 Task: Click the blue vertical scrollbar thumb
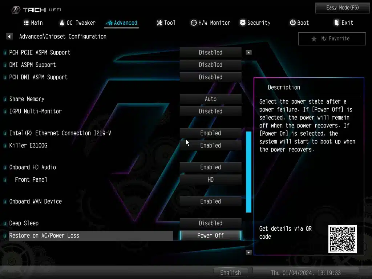(248, 171)
